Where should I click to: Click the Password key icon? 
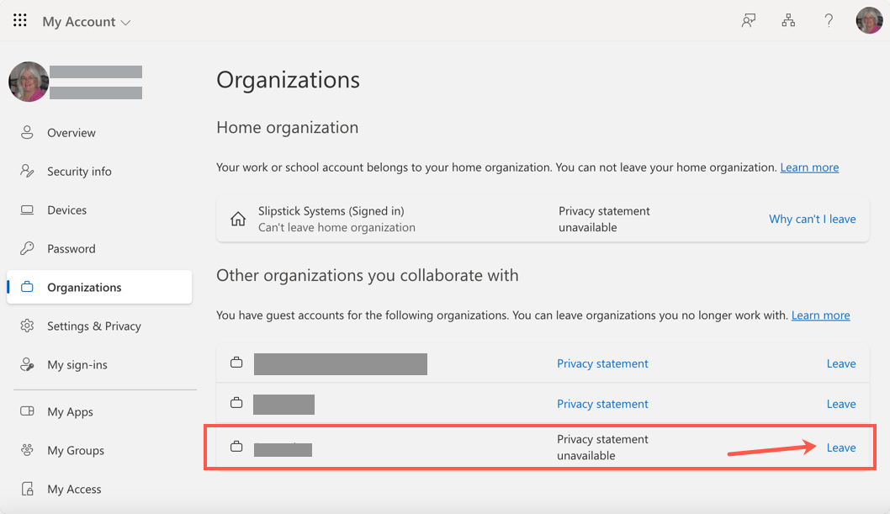27,248
